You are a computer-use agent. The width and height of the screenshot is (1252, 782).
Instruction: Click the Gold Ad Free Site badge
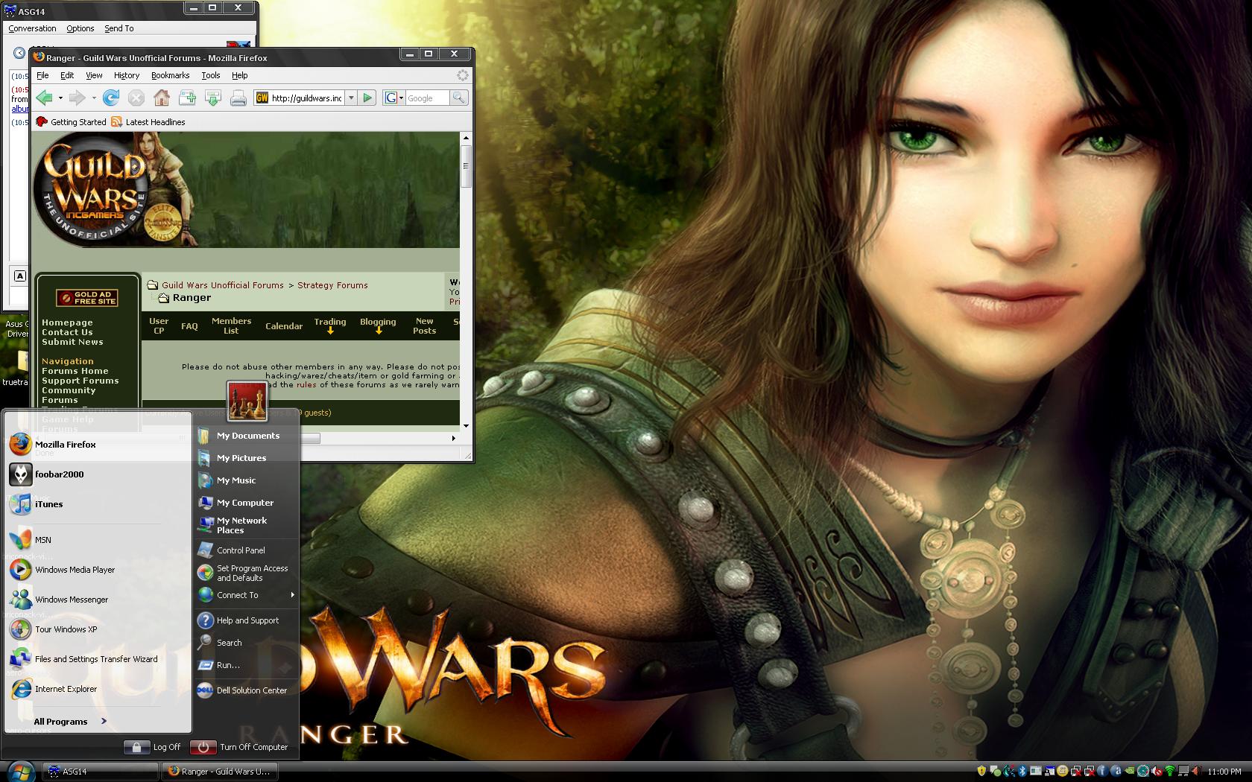(x=87, y=298)
